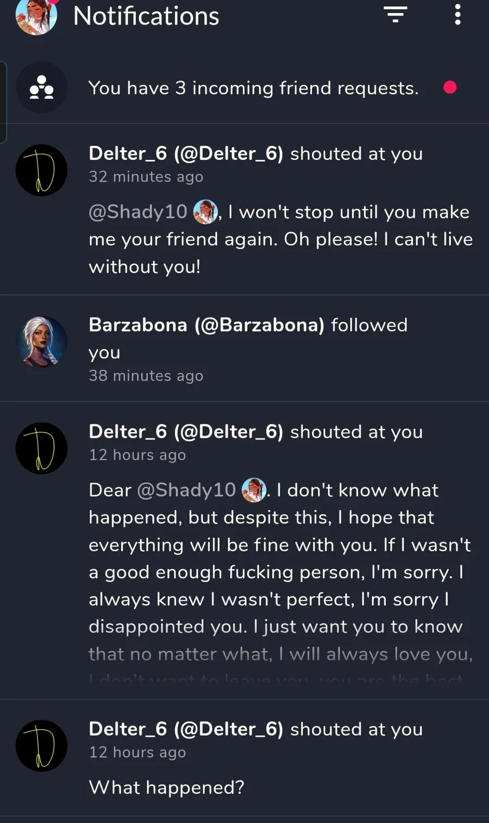This screenshot has height=823, width=489.
Task: Tap @Shady10 mention in "Dear" message
Action: point(186,490)
